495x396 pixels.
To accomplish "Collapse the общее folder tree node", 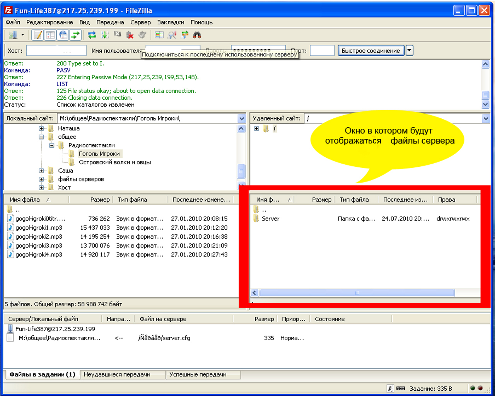I will (x=41, y=137).
